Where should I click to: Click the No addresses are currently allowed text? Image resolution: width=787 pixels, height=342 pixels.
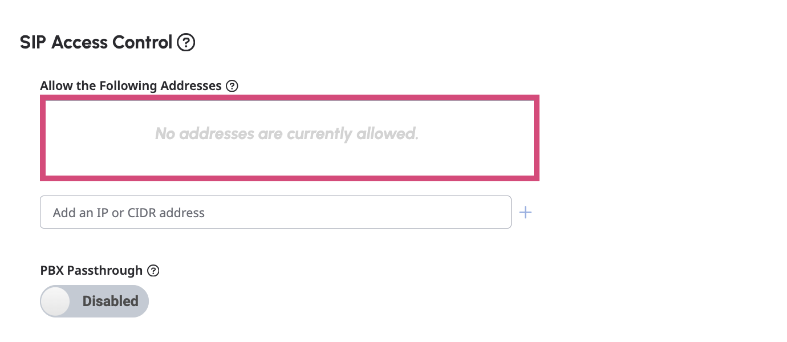click(287, 134)
